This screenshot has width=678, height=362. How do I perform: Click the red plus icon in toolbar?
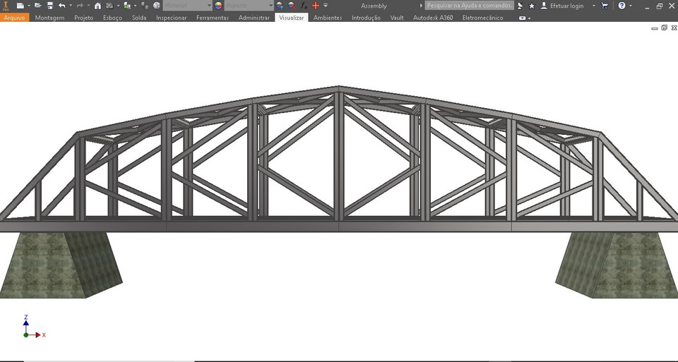pos(316,6)
